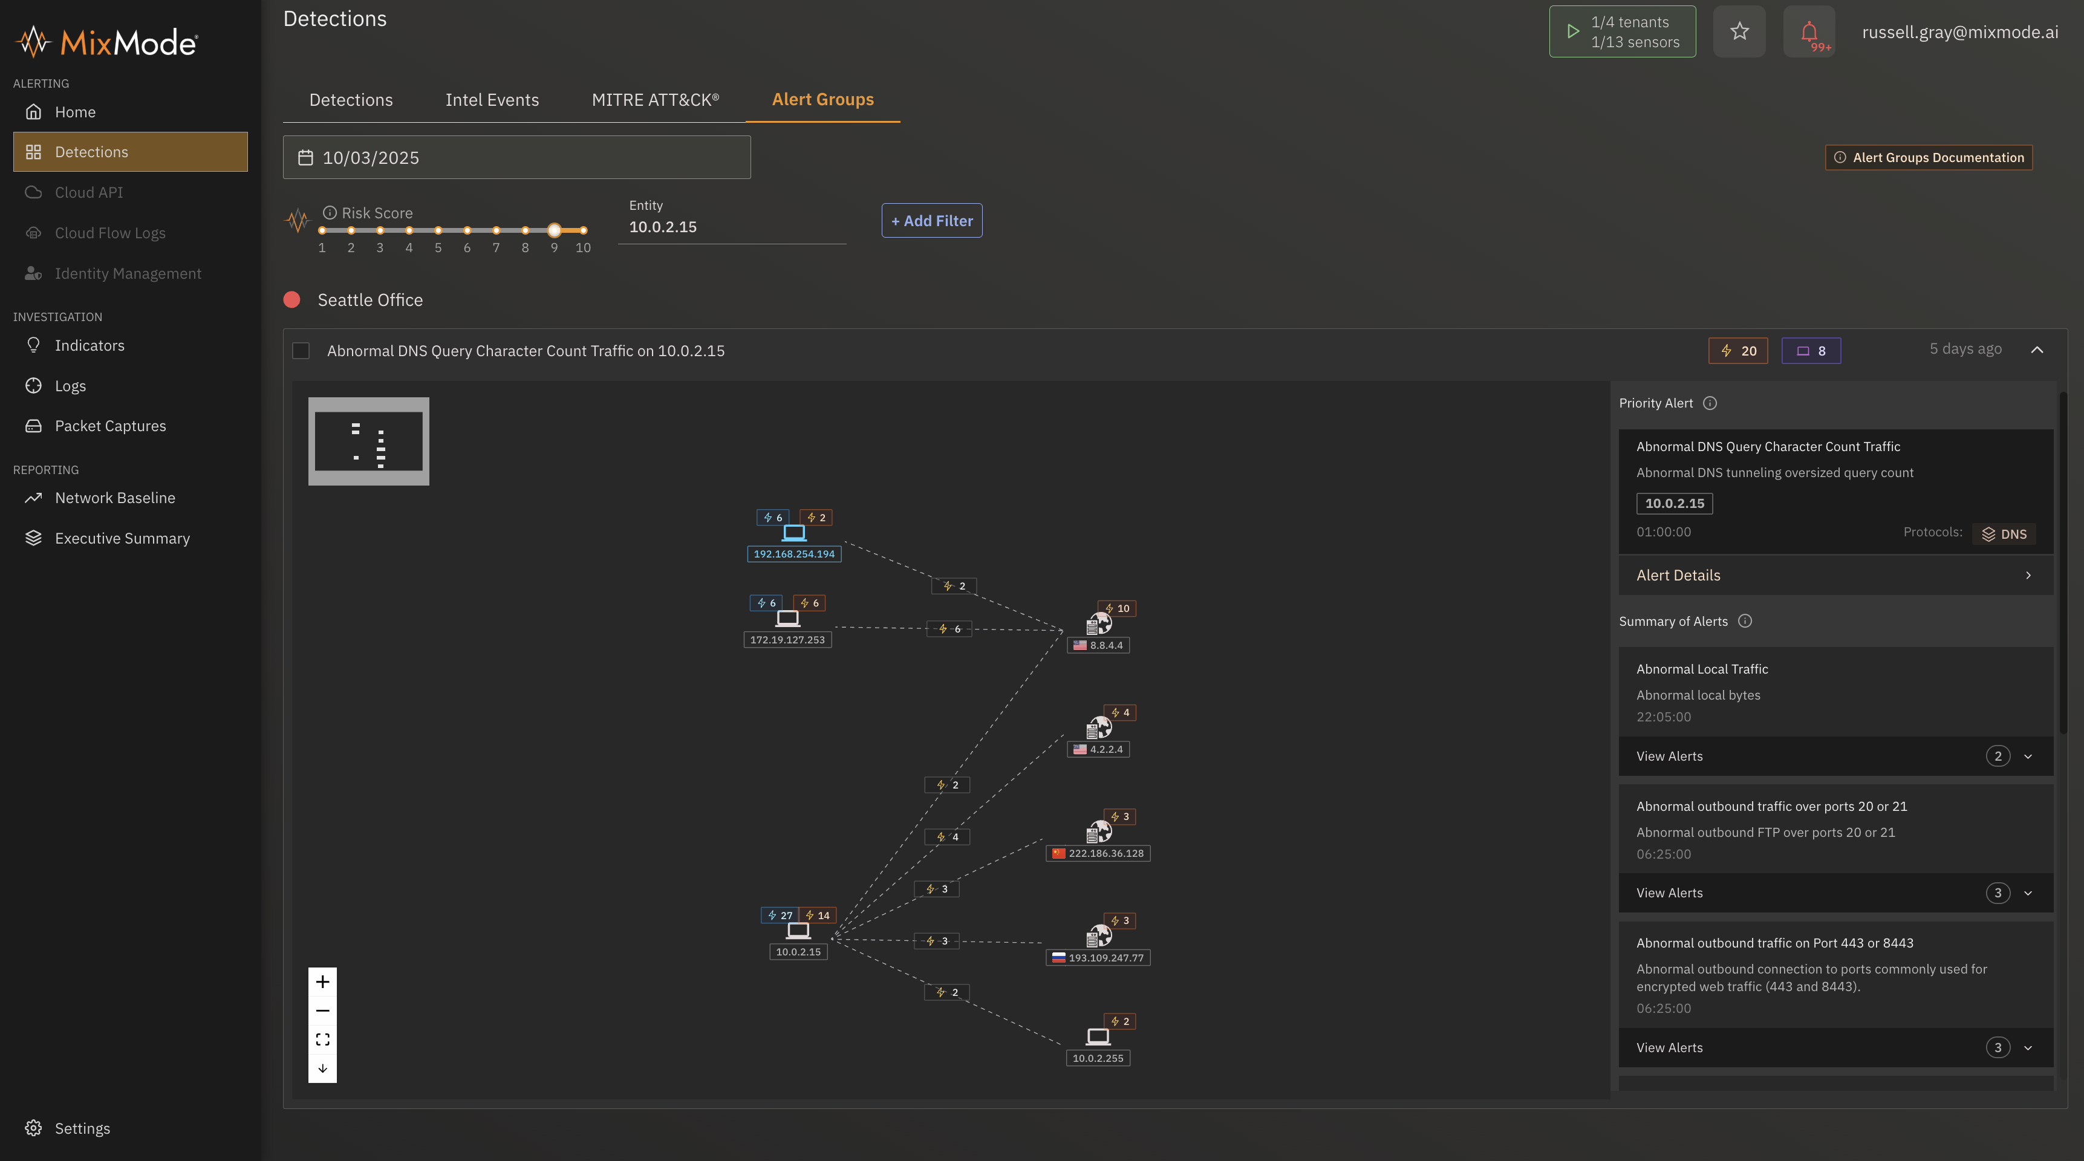This screenshot has height=1161, width=2084.
Task: Click the favorites star icon
Action: (x=1739, y=31)
